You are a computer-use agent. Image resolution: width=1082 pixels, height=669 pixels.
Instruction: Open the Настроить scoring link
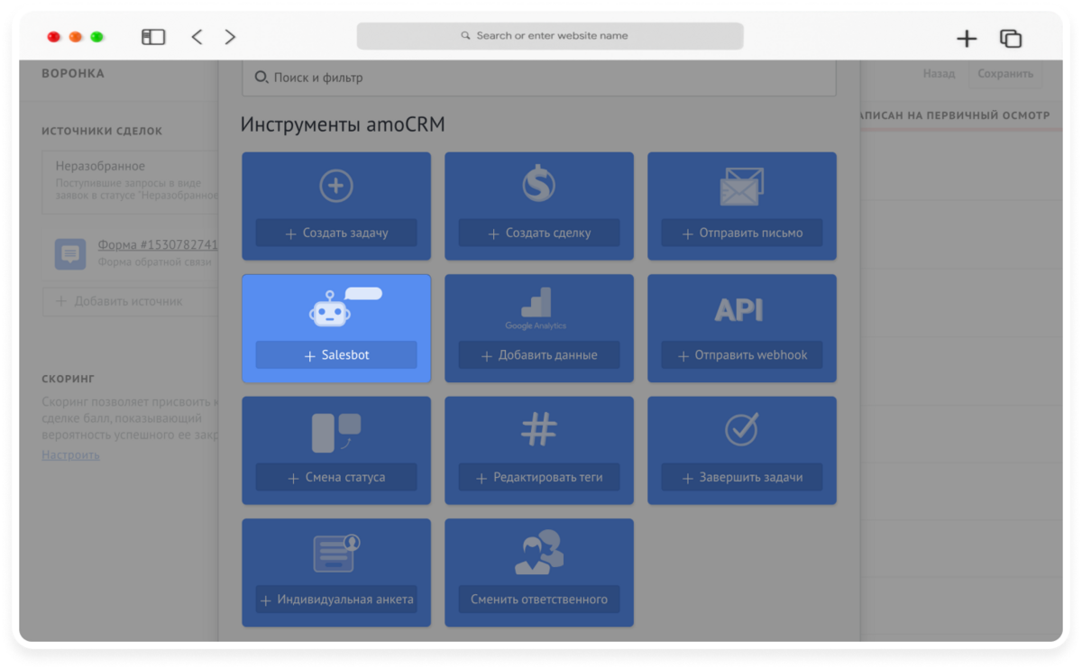click(70, 455)
